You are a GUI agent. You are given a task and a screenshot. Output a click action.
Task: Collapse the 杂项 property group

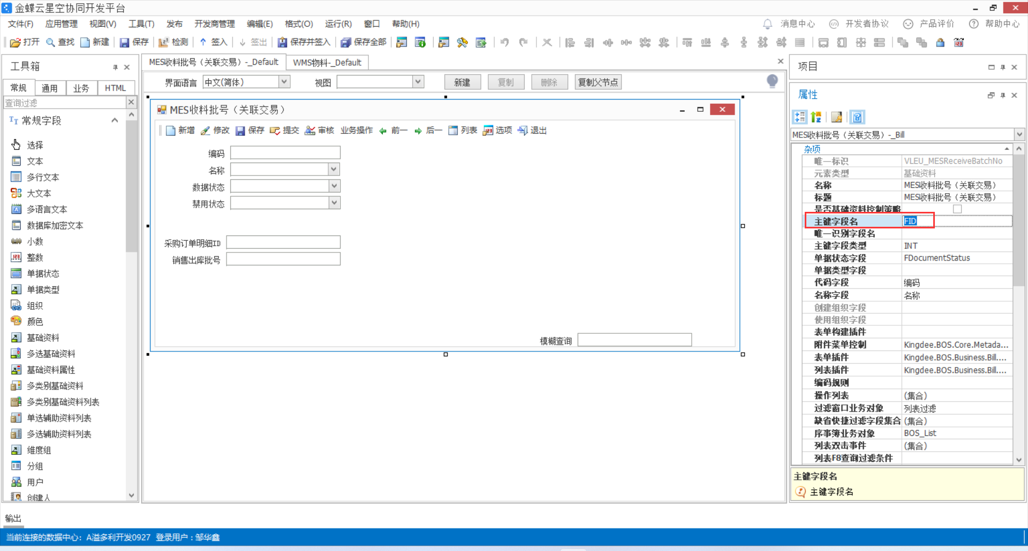[x=1007, y=149]
